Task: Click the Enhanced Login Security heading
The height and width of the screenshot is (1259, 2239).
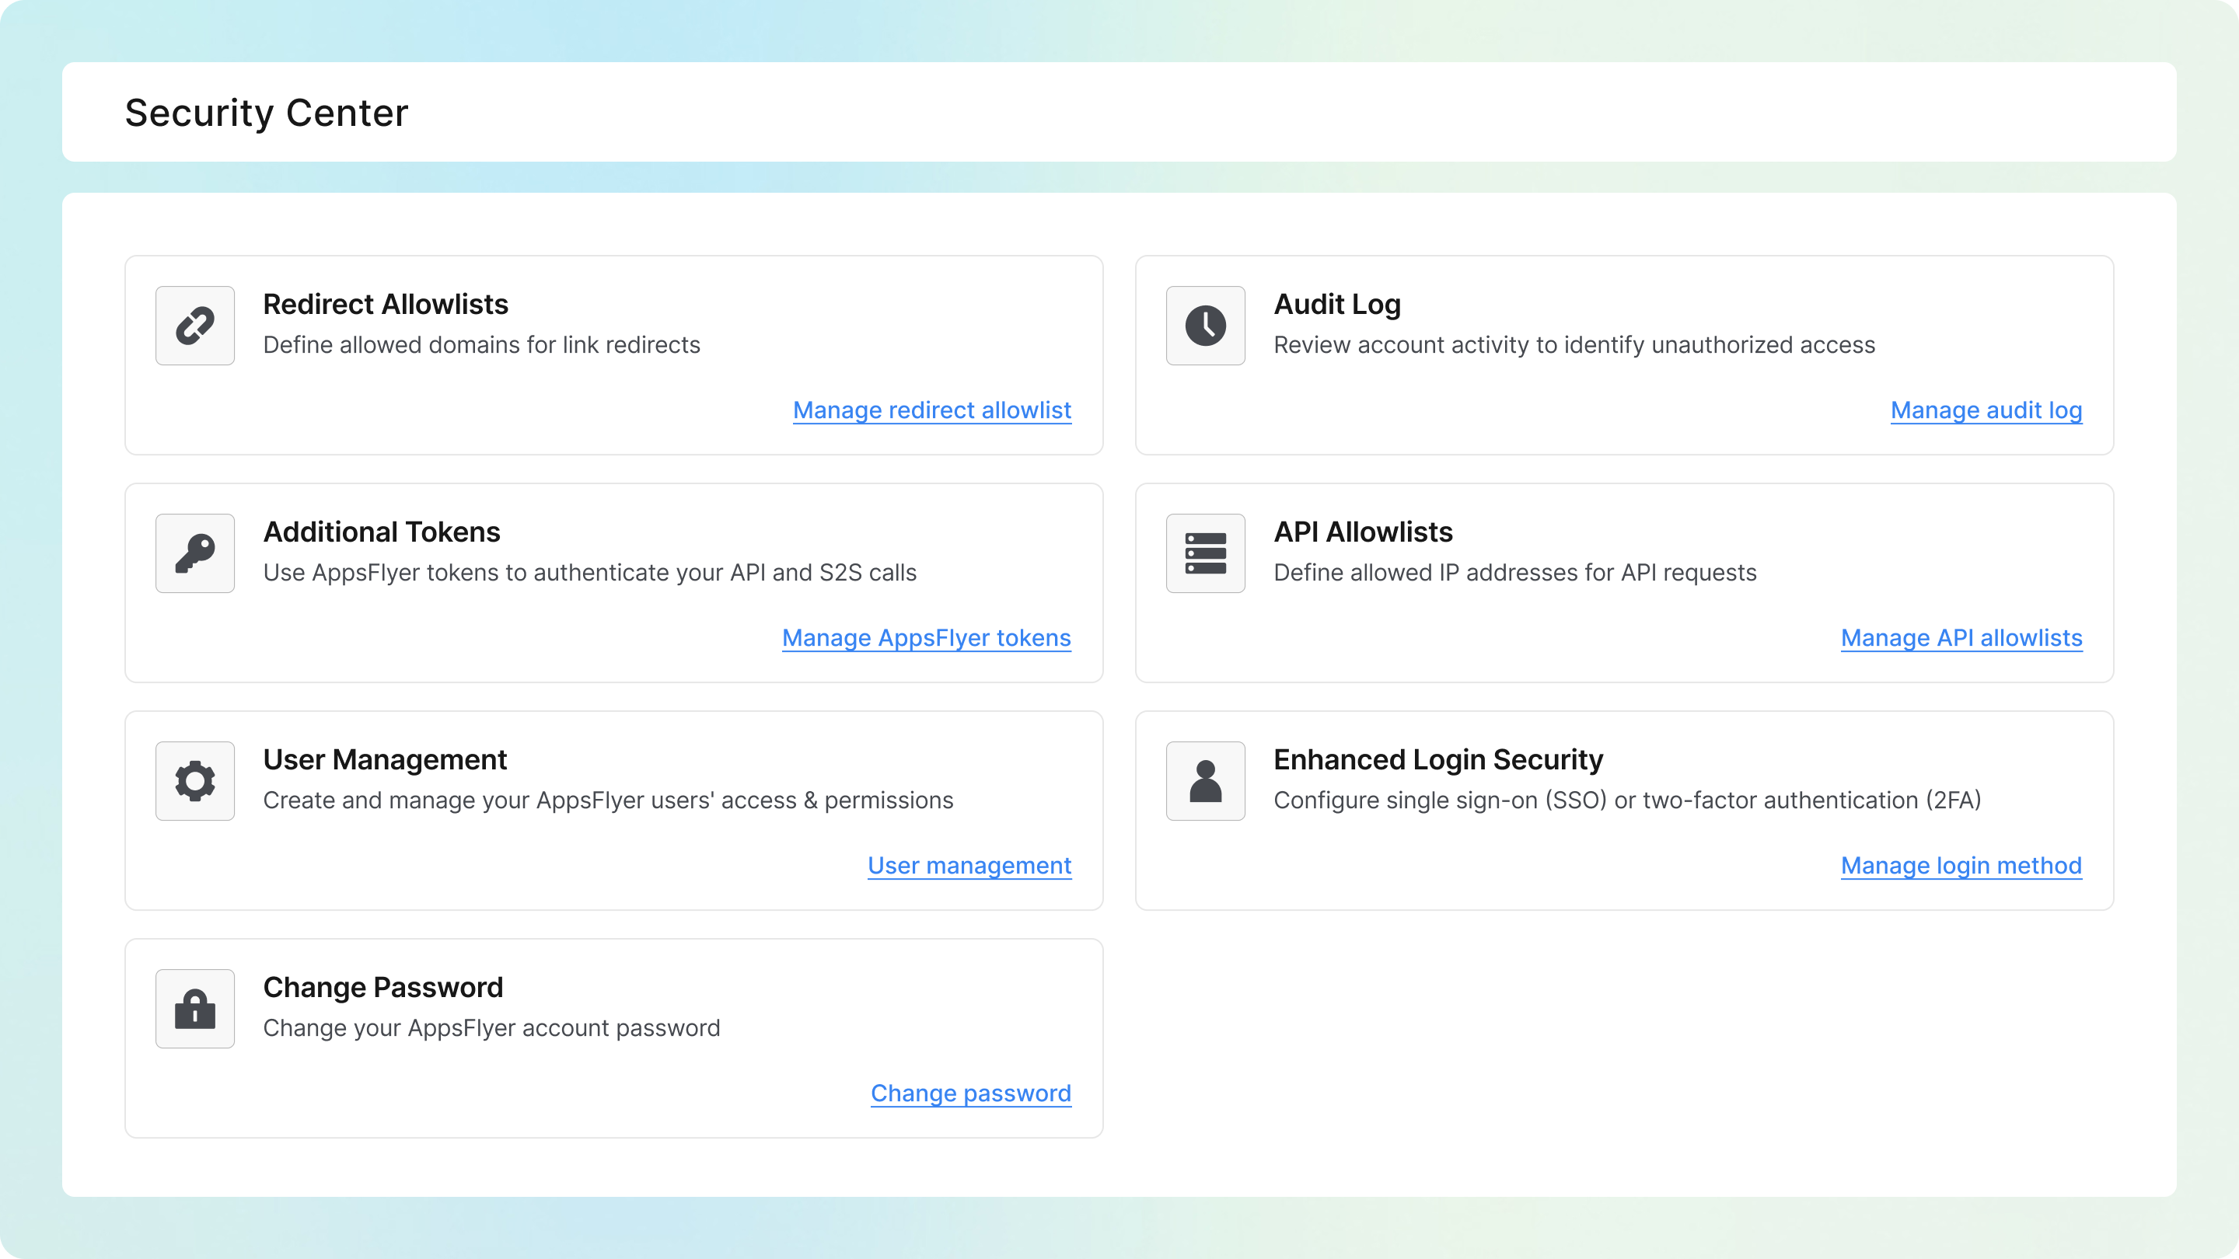Action: 1437,759
